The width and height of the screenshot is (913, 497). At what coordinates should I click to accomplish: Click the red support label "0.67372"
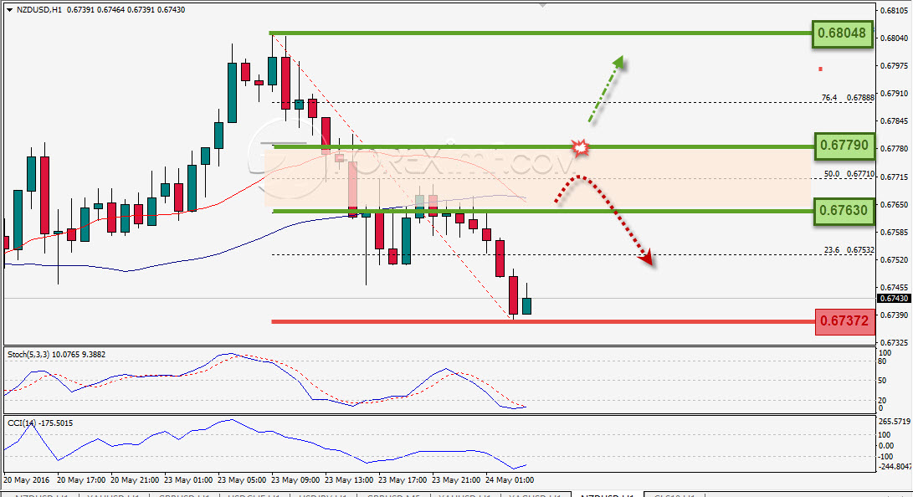point(844,320)
